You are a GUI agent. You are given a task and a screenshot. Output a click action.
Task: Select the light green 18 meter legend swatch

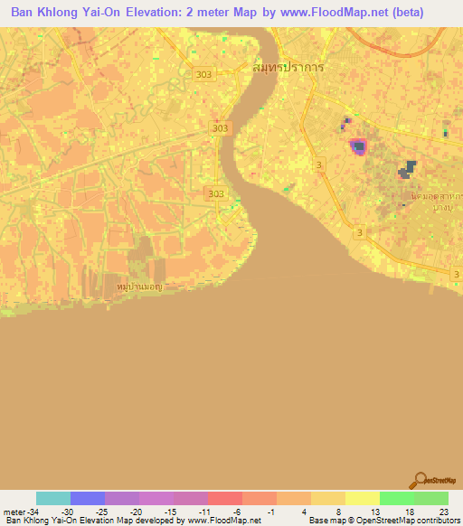click(431, 498)
